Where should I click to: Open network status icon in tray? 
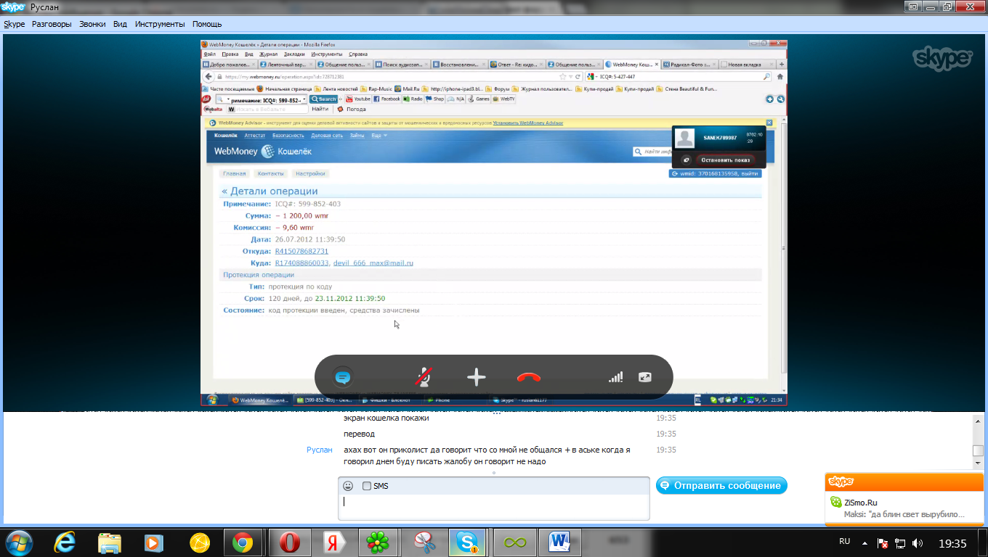[x=900, y=542]
